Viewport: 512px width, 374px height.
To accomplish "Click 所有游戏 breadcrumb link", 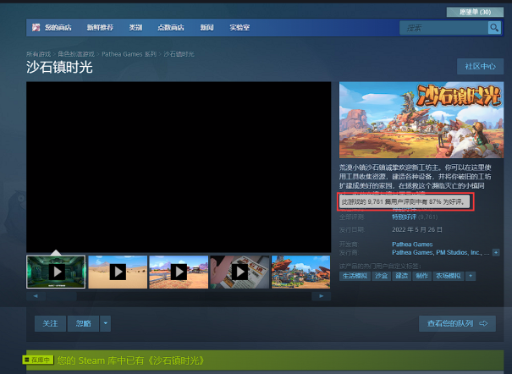I will 39,54.
